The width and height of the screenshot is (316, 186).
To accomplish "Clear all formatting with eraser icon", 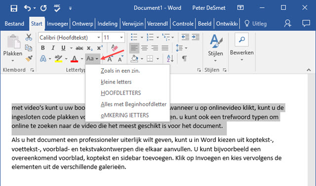I will (115, 48).
